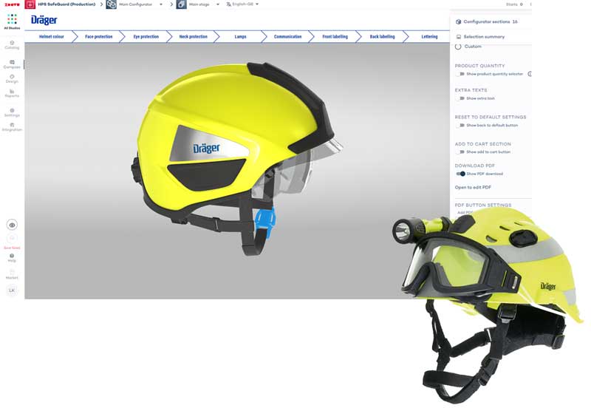591x408 pixels.
Task: Expand the Configurator sections 16 panel
Action: coord(491,22)
